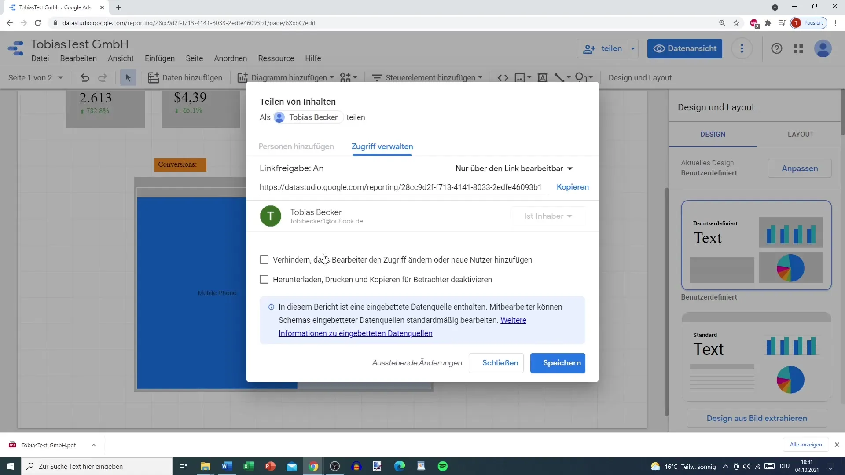Select the Standard theme thumbnail
This screenshot has width=845, height=475.
click(x=756, y=357)
